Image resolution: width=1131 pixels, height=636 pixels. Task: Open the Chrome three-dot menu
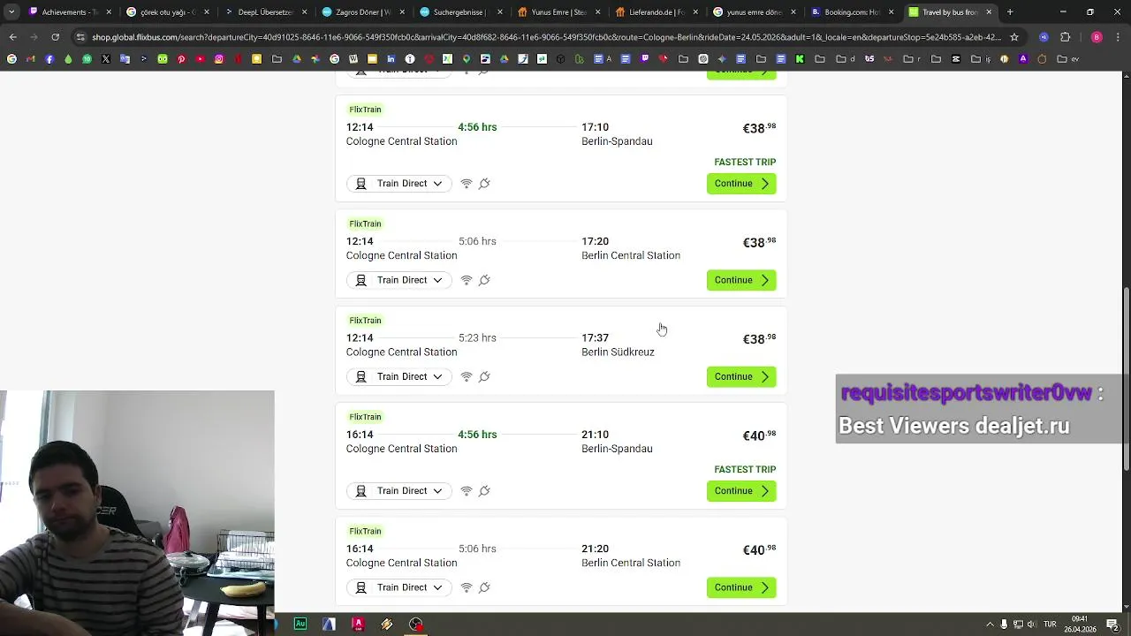click(1119, 37)
